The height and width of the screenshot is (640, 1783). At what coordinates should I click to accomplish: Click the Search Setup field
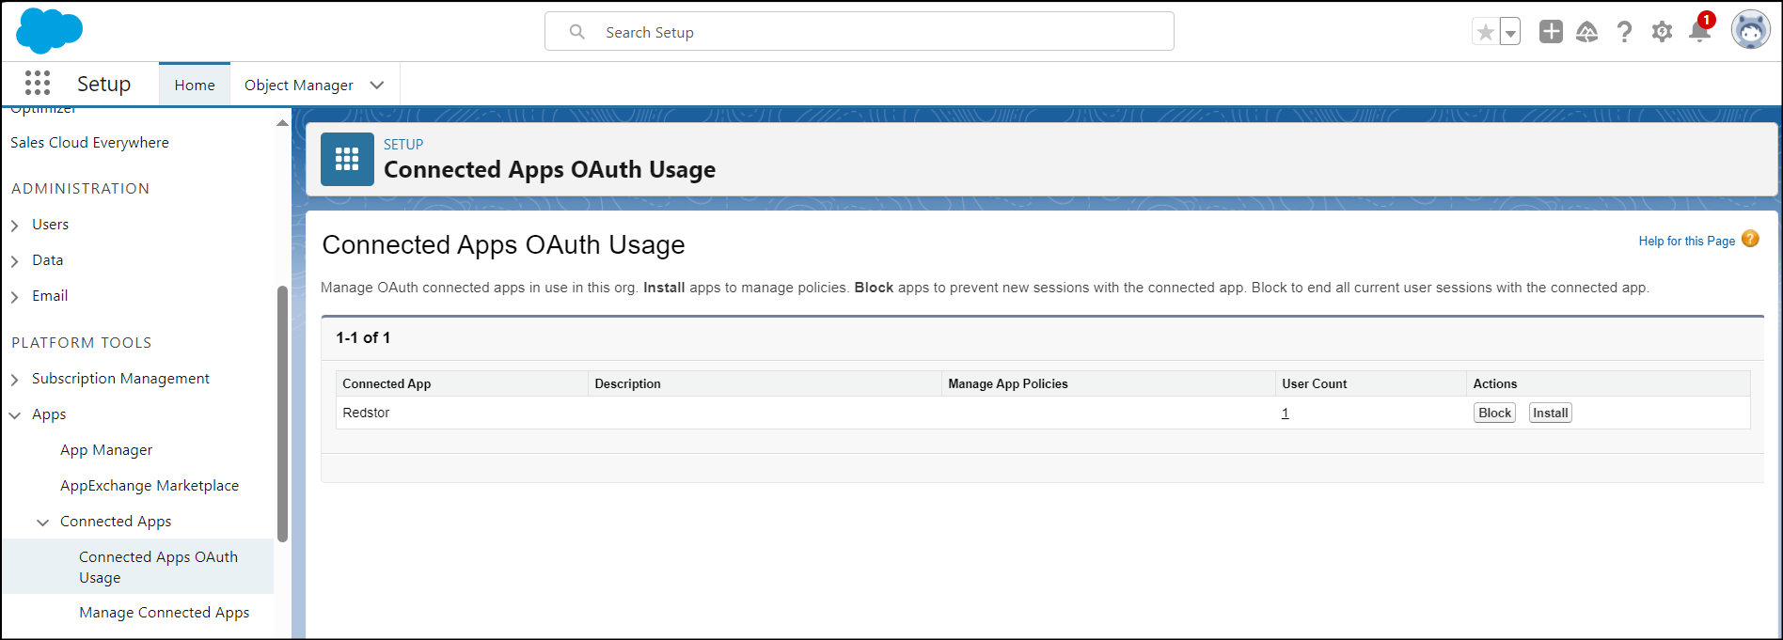(x=860, y=31)
